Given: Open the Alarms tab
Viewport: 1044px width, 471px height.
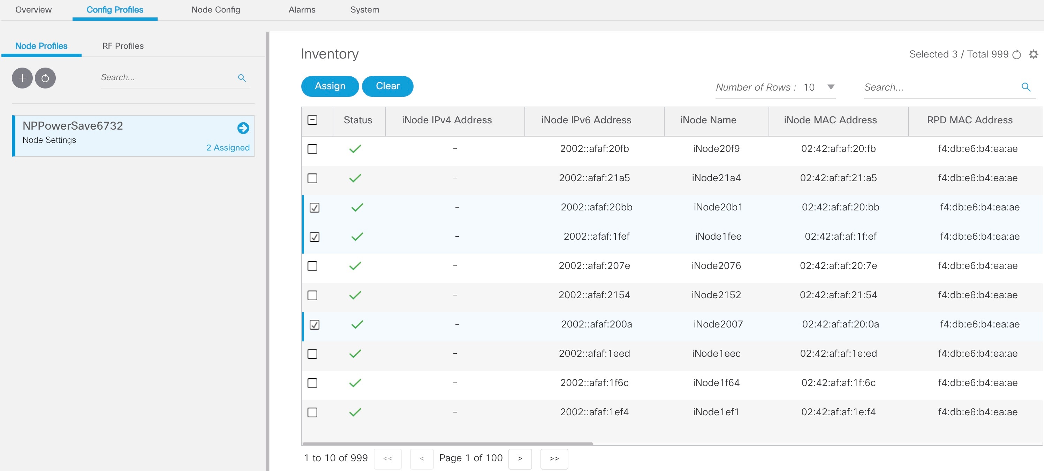Looking at the screenshot, I should [x=302, y=10].
